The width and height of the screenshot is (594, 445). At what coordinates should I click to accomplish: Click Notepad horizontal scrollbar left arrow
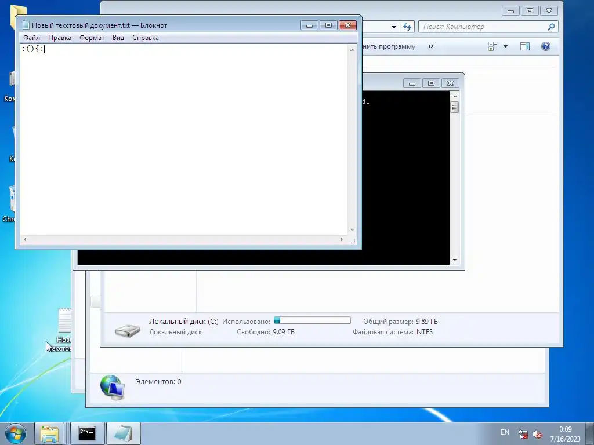coord(25,239)
